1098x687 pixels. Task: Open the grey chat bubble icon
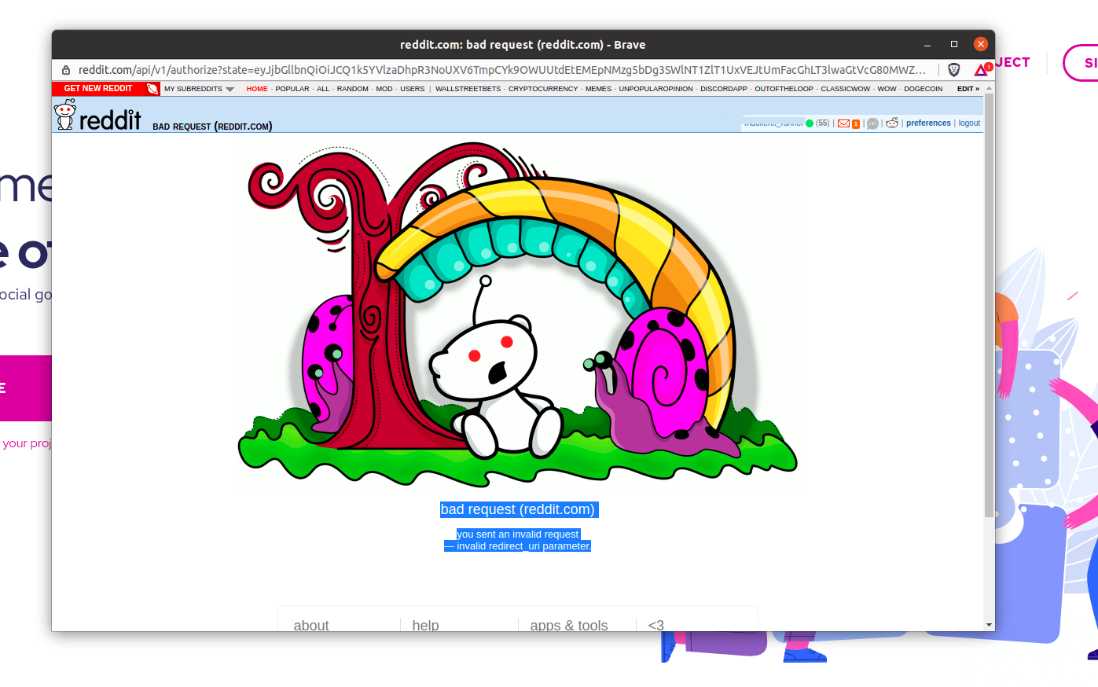pyautogui.click(x=872, y=123)
